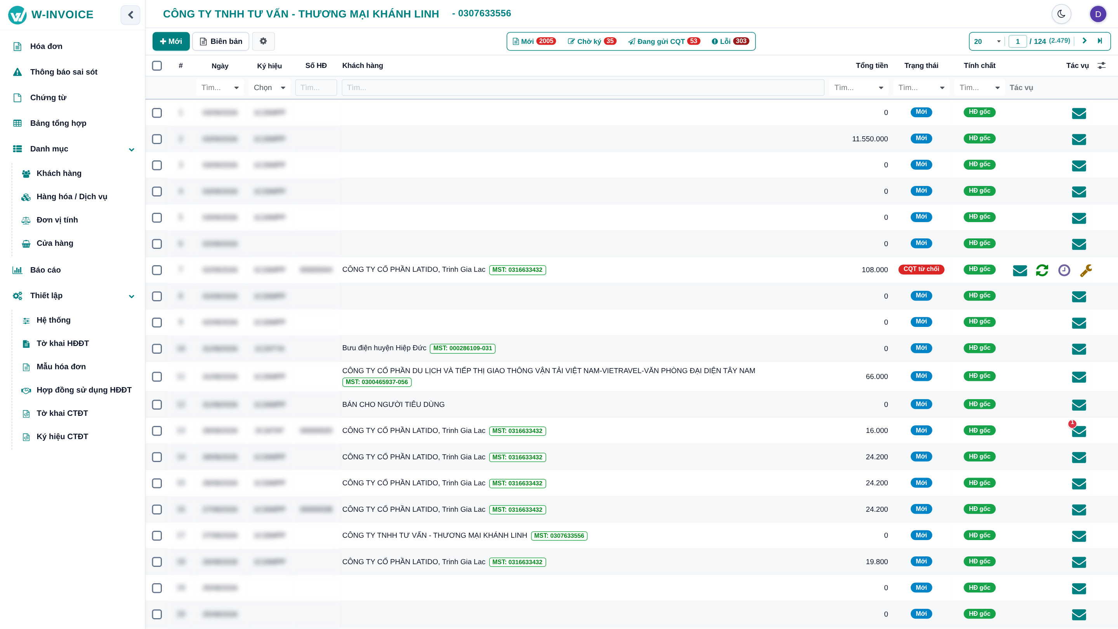This screenshot has height=629, width=1118.
Task: Click the refresh icon in the CQT từ chối row
Action: (1042, 271)
